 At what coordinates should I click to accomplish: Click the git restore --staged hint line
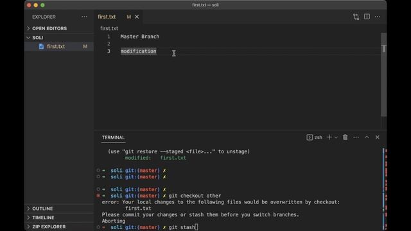point(179,151)
